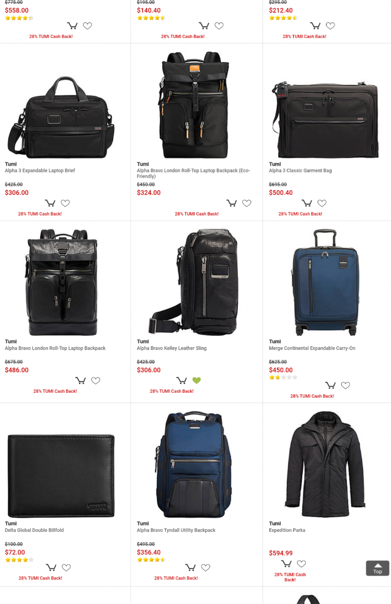Favorite the Alpha 3 Expandable Laptop Brief
Image resolution: width=391 pixels, height=604 pixels.
pos(66,203)
